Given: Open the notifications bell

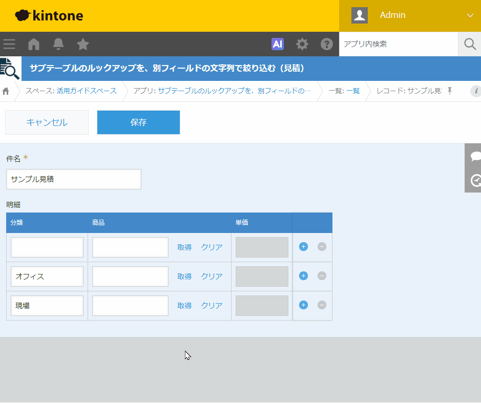Looking at the screenshot, I should click(58, 44).
